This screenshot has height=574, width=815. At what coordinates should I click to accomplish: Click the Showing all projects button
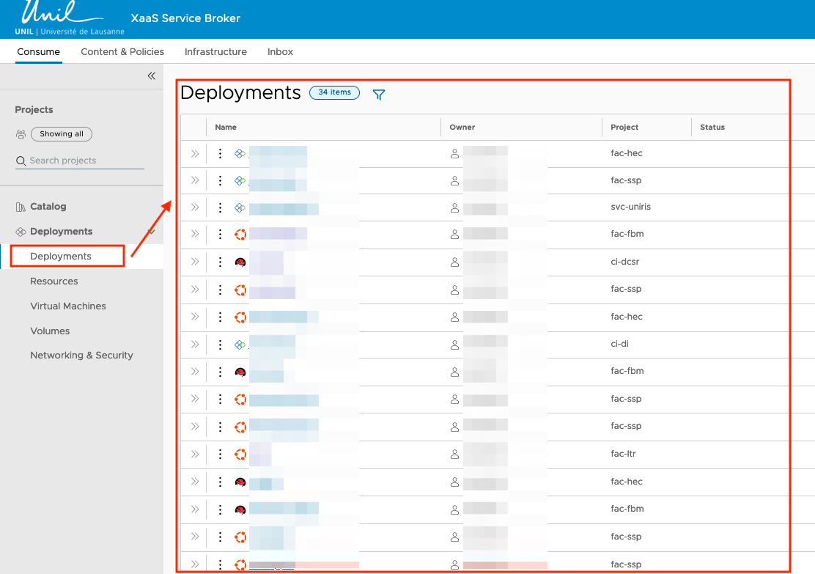pyautogui.click(x=62, y=134)
